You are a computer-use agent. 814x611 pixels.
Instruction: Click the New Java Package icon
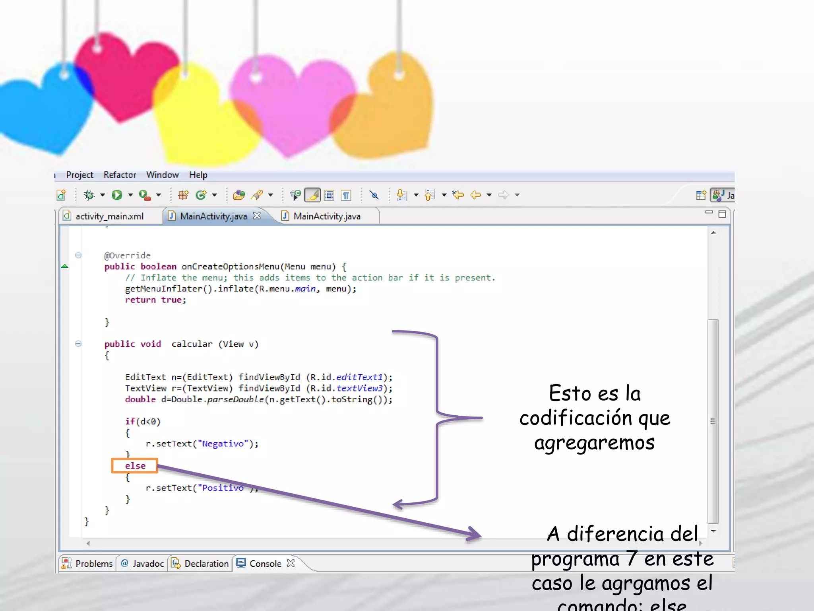click(x=183, y=195)
